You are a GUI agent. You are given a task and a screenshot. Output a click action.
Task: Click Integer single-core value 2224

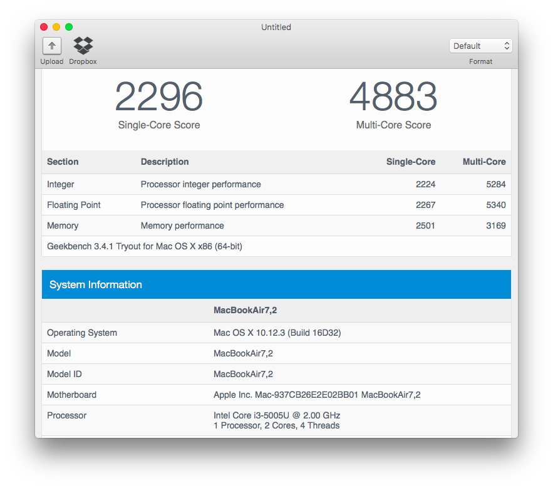pyautogui.click(x=426, y=184)
